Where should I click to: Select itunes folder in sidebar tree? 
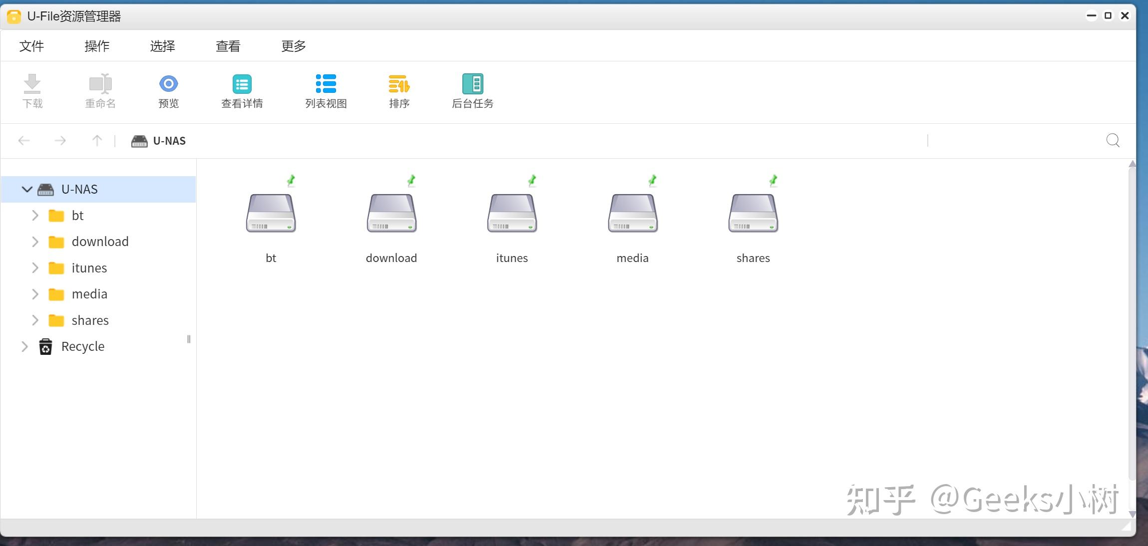pyautogui.click(x=89, y=268)
